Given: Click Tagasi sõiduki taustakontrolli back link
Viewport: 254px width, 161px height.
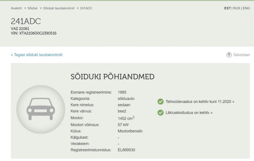Looking at the screenshot, I should tap(37, 55).
